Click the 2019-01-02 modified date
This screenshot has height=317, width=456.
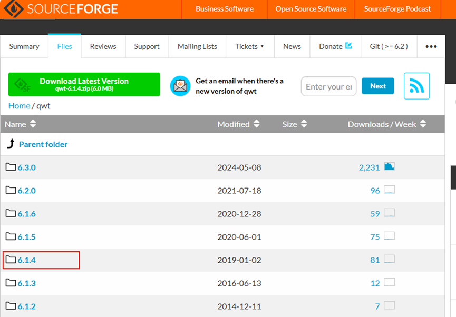click(239, 260)
